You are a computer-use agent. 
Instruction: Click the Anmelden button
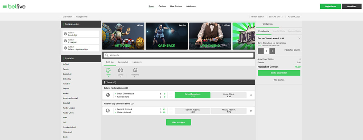(352, 7)
